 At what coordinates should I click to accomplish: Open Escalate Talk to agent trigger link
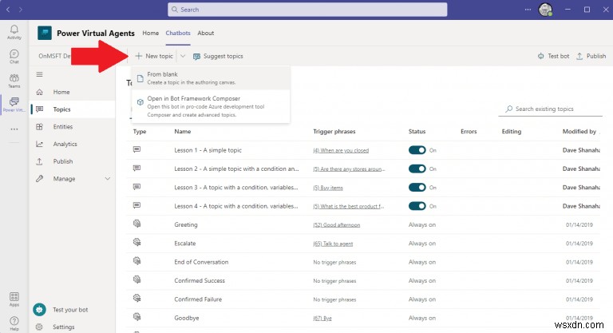(x=333, y=244)
